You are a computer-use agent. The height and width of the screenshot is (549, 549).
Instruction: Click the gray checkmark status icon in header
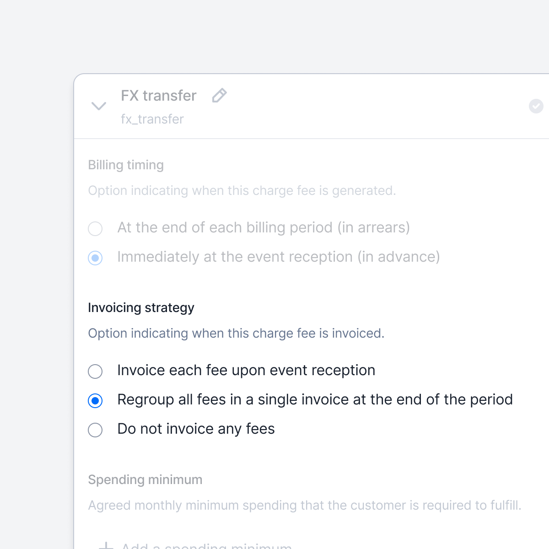pos(536,106)
